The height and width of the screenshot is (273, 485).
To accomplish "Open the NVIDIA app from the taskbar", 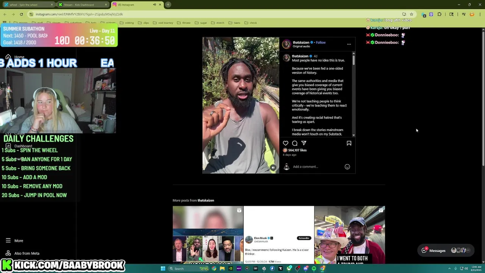I will [x=230, y=268].
